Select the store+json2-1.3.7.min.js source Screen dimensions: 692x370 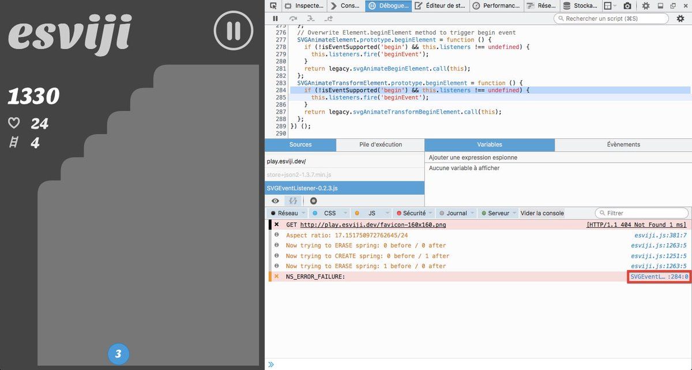(299, 175)
